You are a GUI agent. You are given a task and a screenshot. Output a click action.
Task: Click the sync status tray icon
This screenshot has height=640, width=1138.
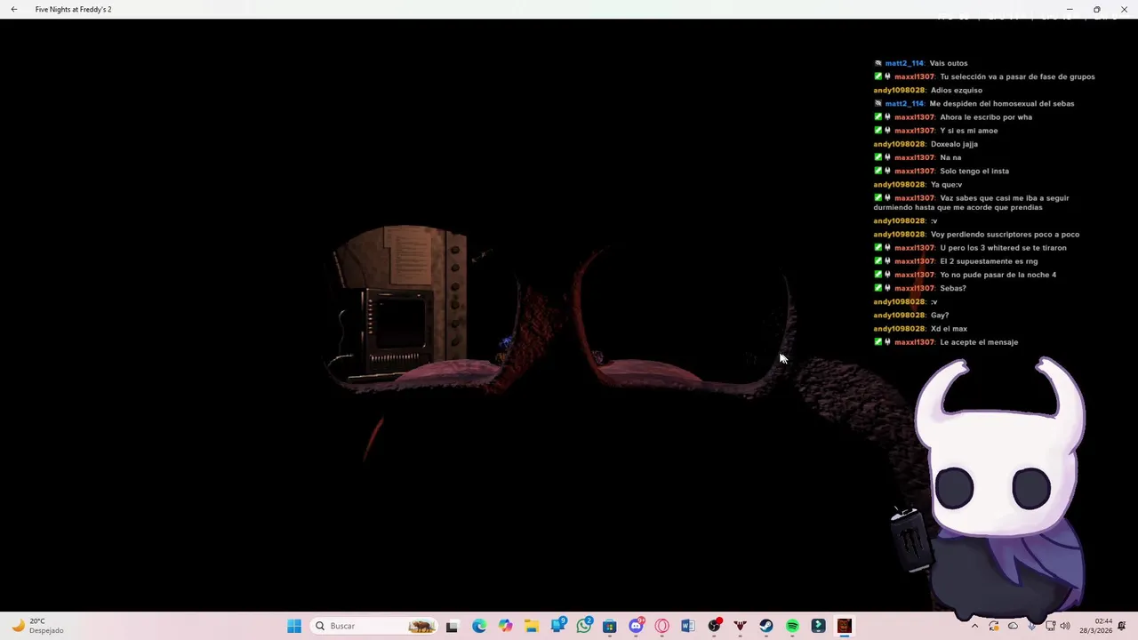[994, 626]
